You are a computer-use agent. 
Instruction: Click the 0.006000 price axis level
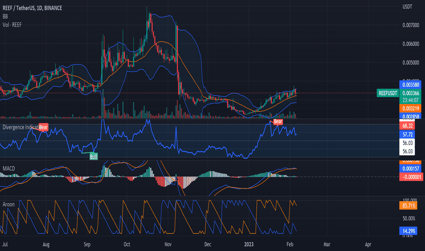pyautogui.click(x=410, y=44)
